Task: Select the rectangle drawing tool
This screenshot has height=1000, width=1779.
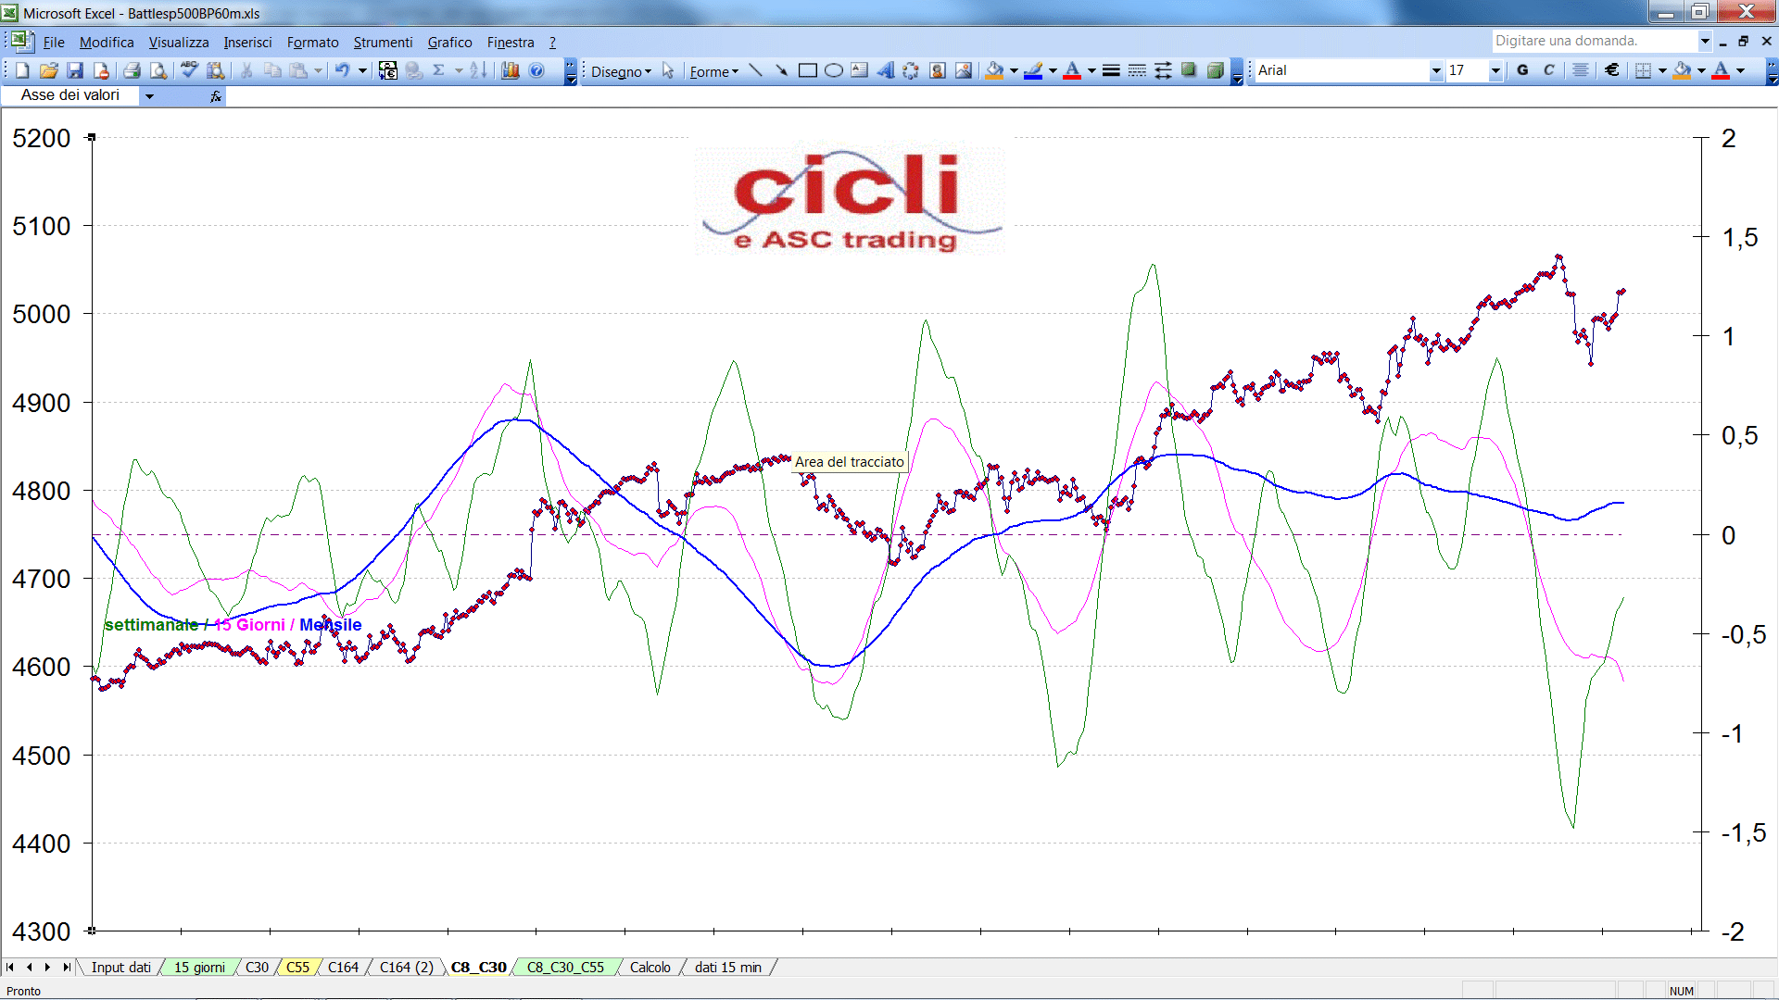Action: click(807, 70)
